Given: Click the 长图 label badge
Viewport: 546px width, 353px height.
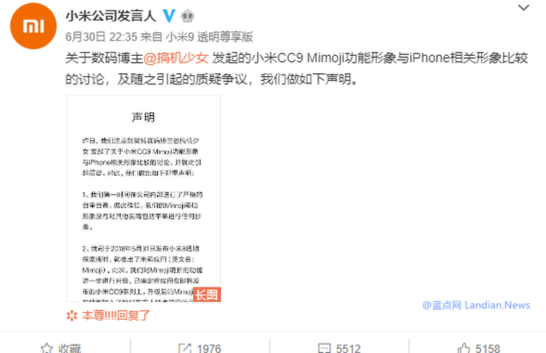Looking at the screenshot, I should point(207,294).
